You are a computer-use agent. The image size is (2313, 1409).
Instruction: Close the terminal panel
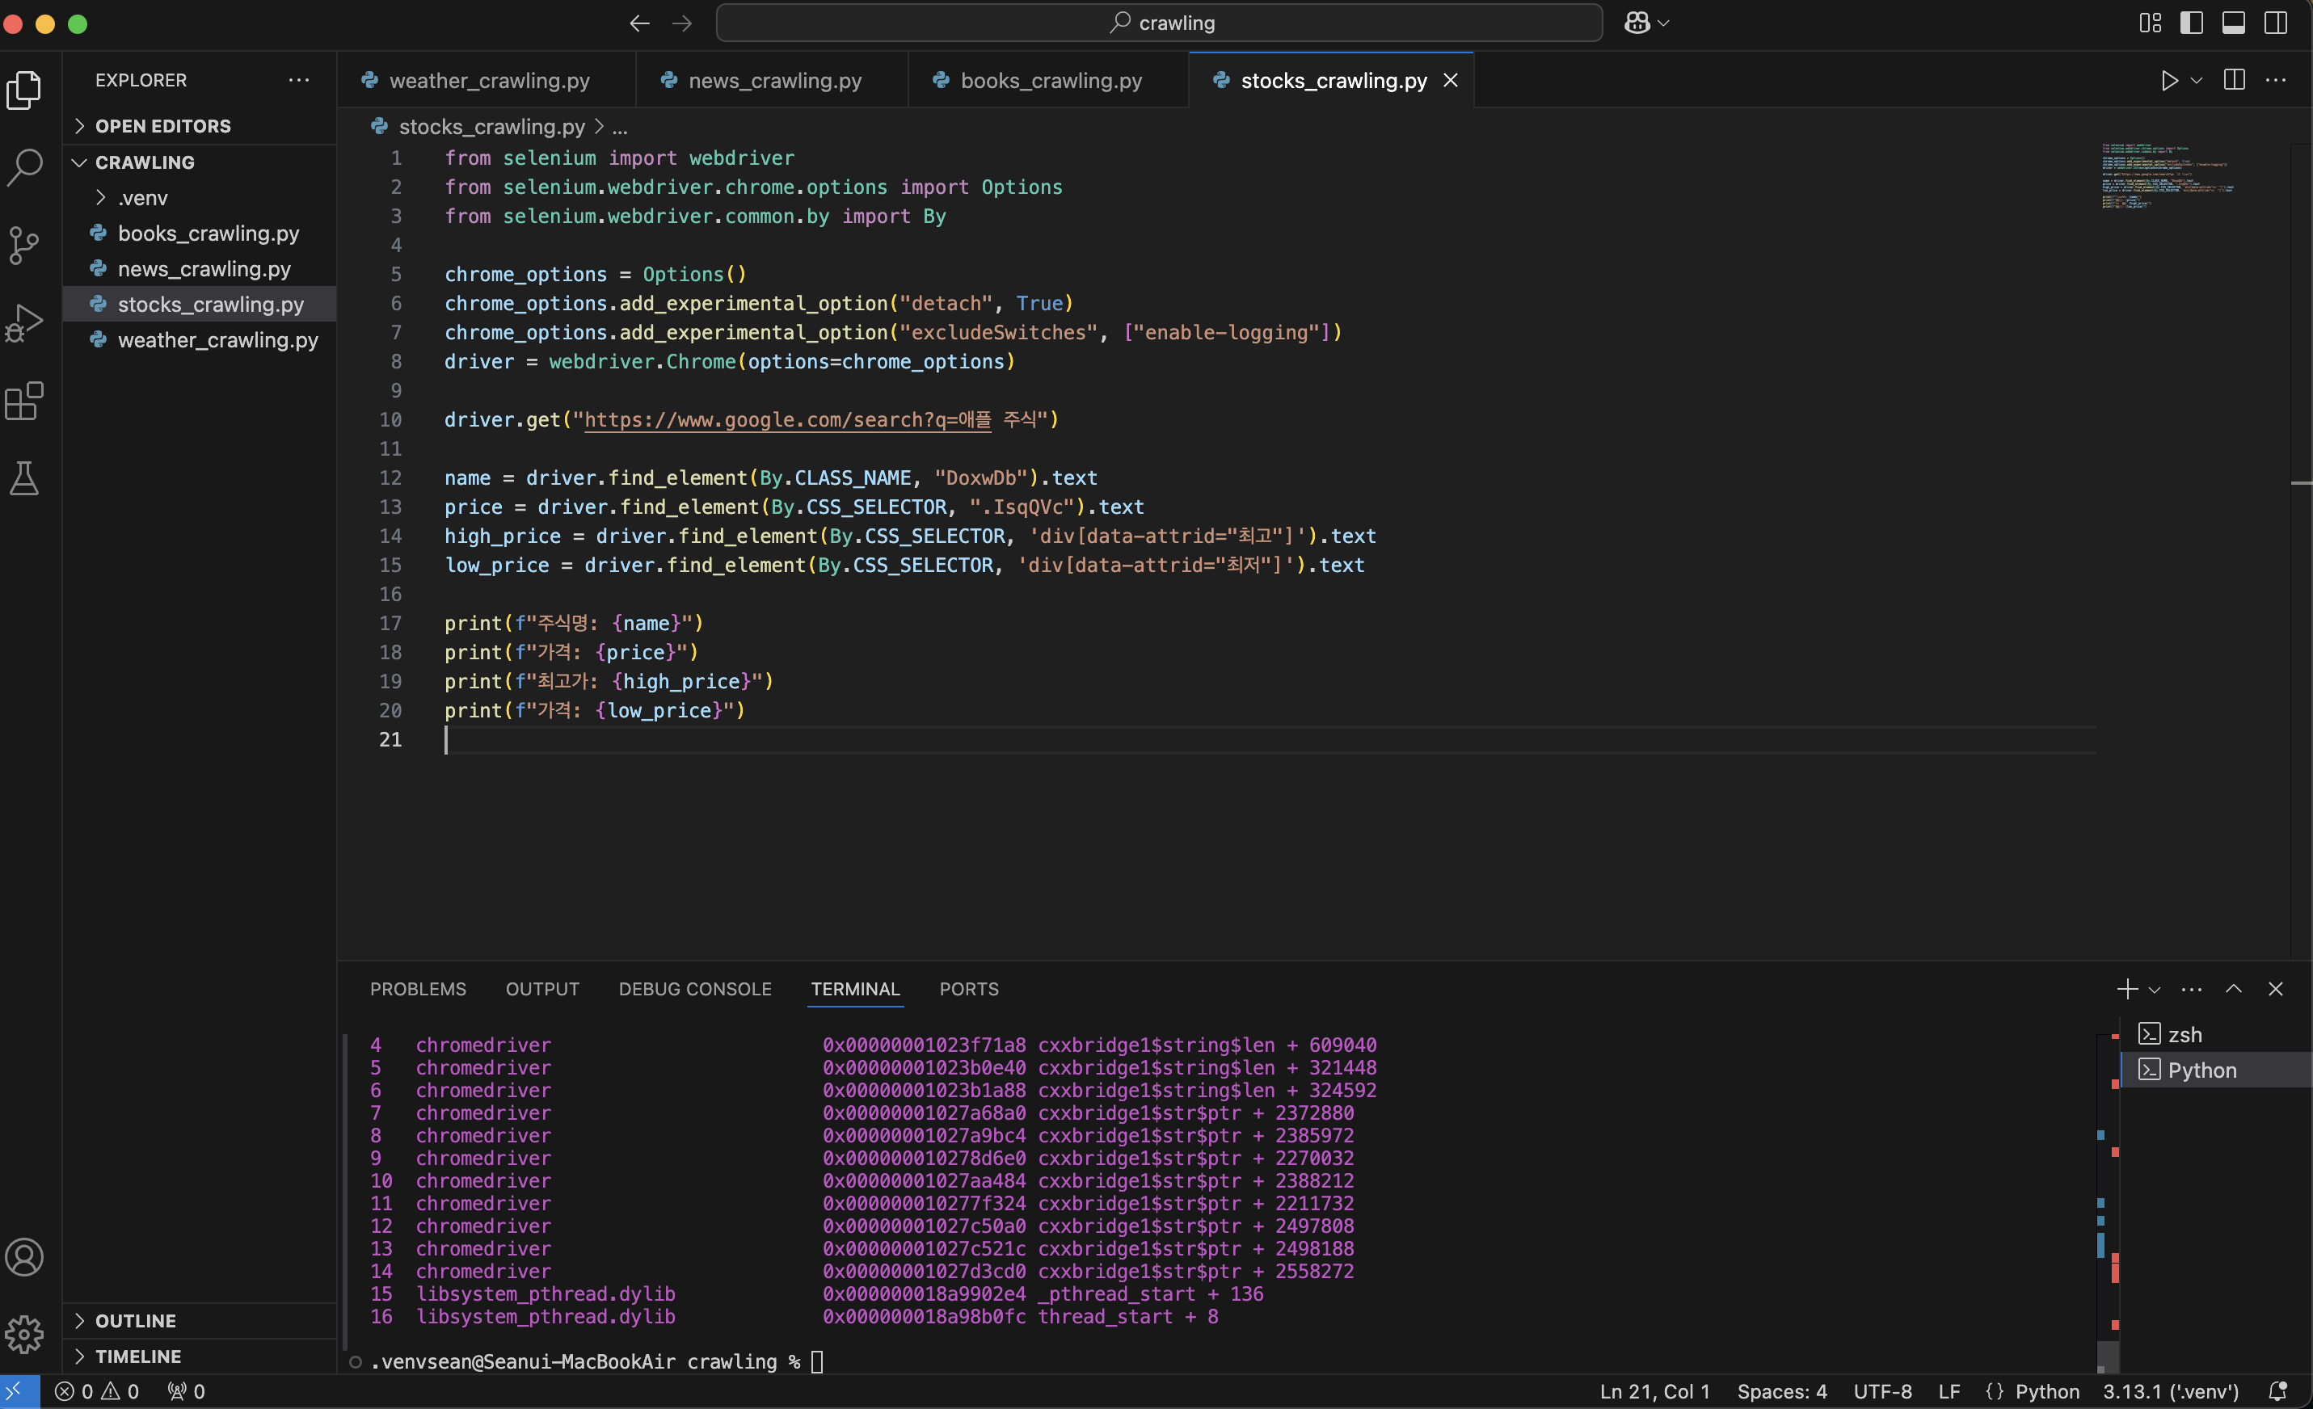point(2276,988)
